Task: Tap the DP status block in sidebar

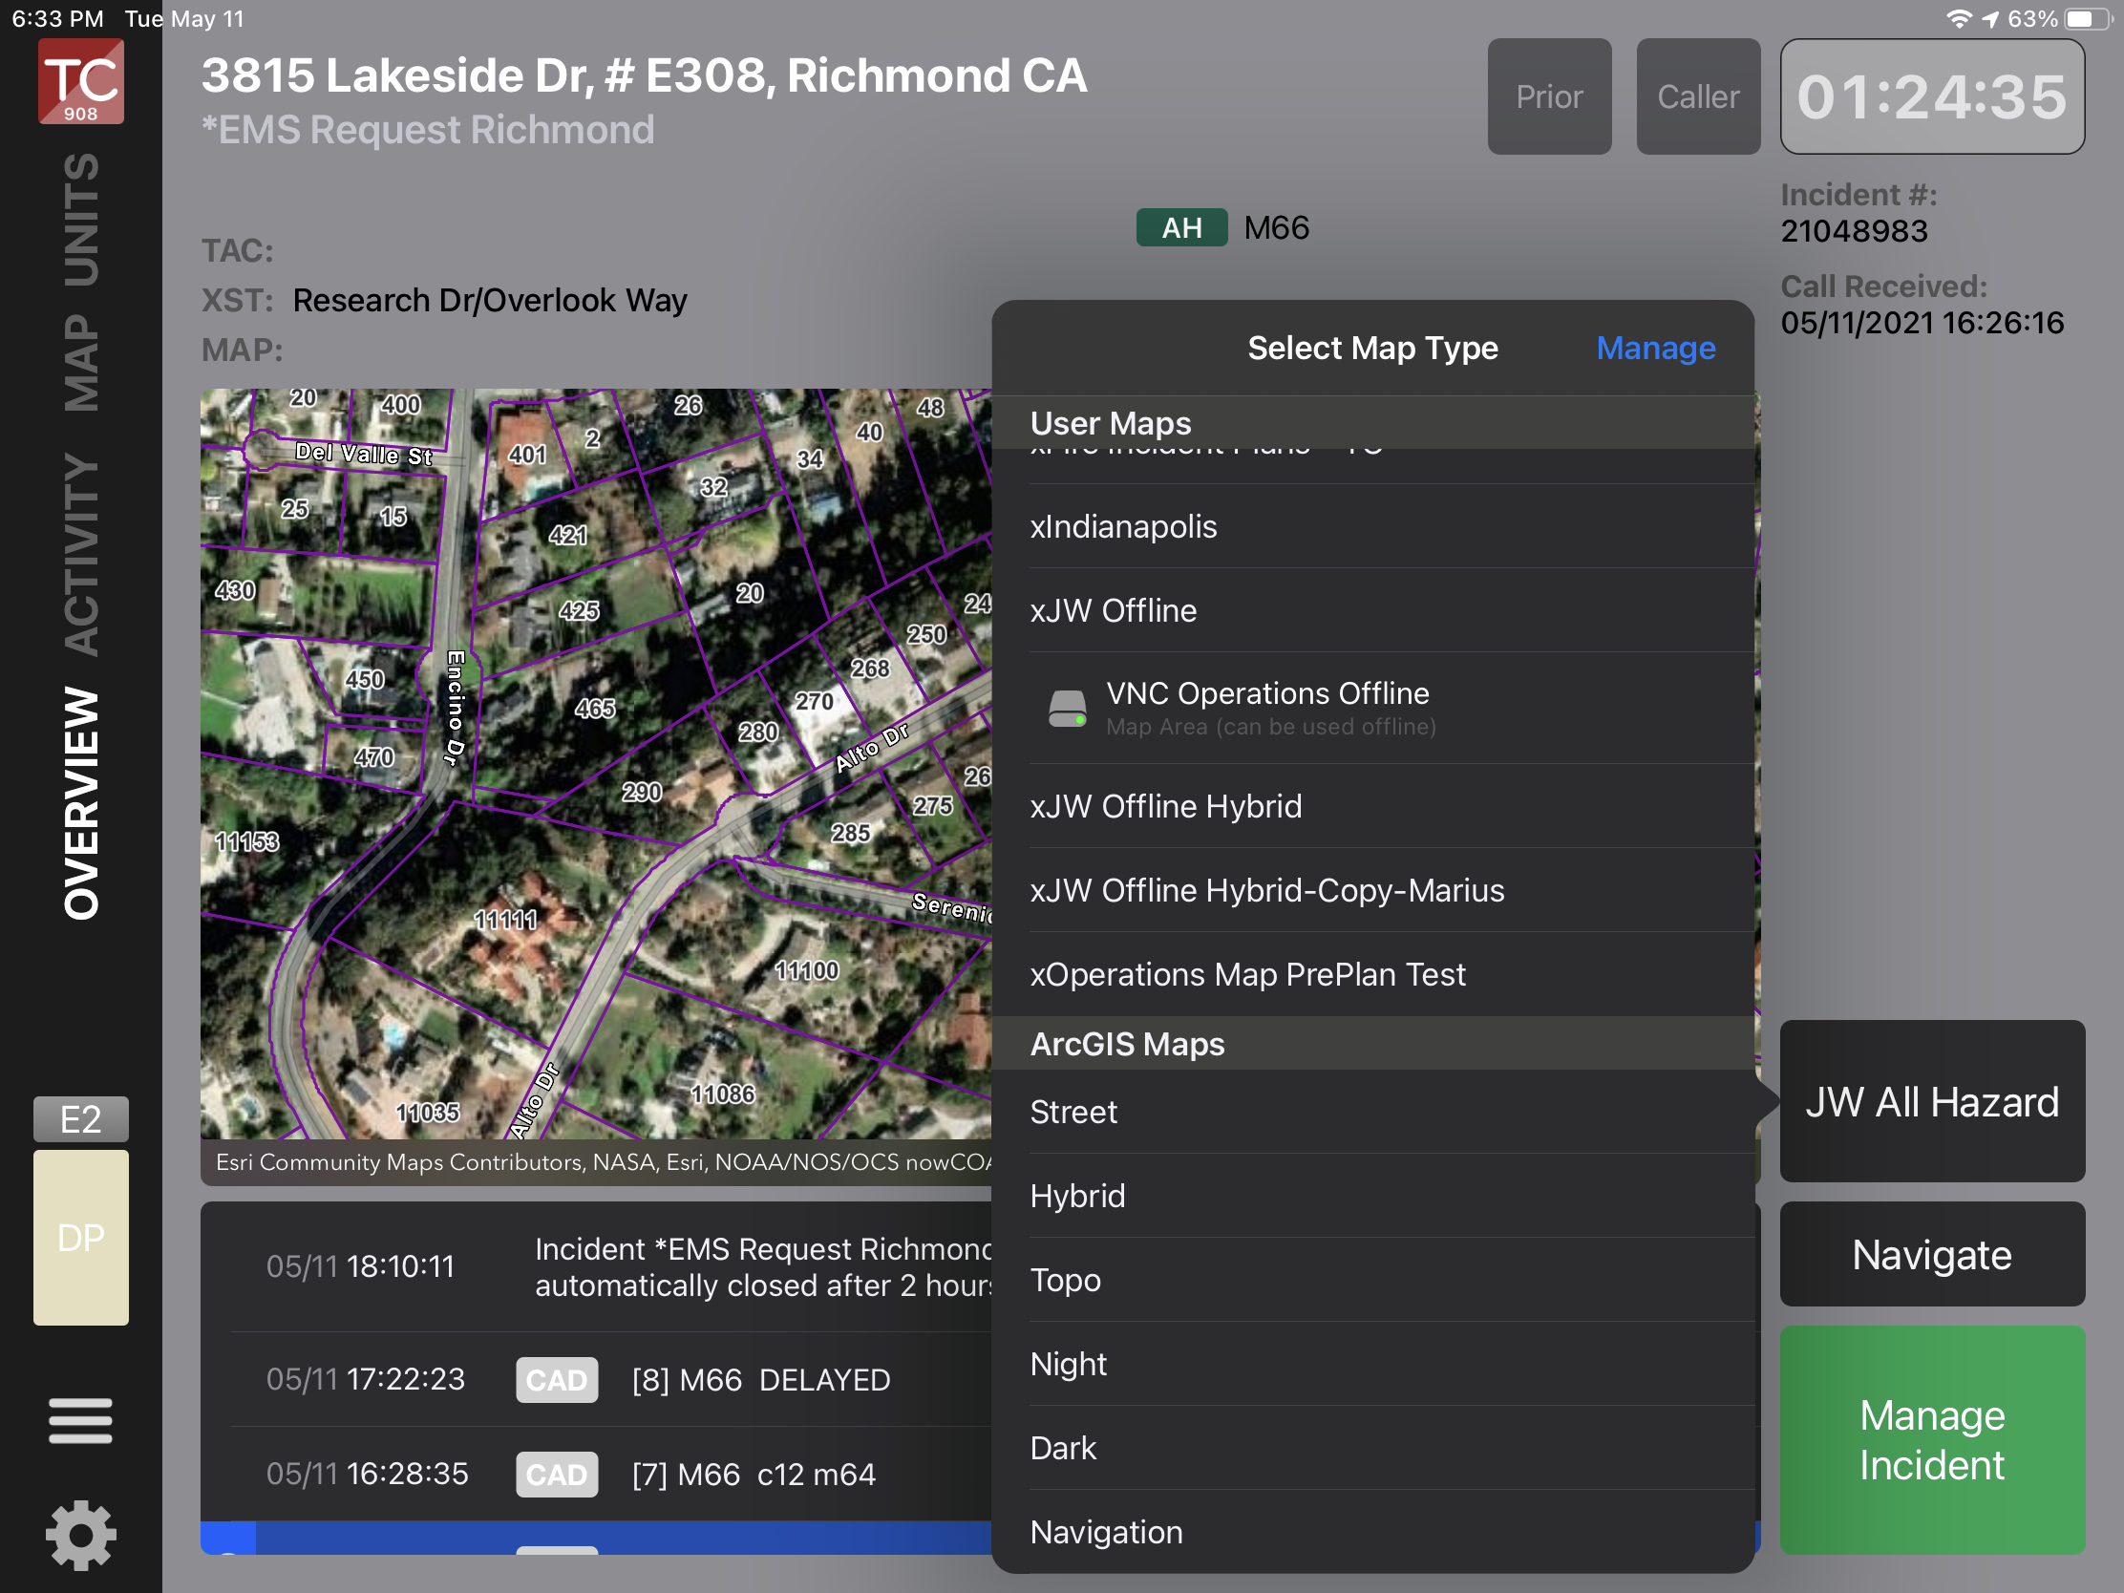Action: 80,1237
